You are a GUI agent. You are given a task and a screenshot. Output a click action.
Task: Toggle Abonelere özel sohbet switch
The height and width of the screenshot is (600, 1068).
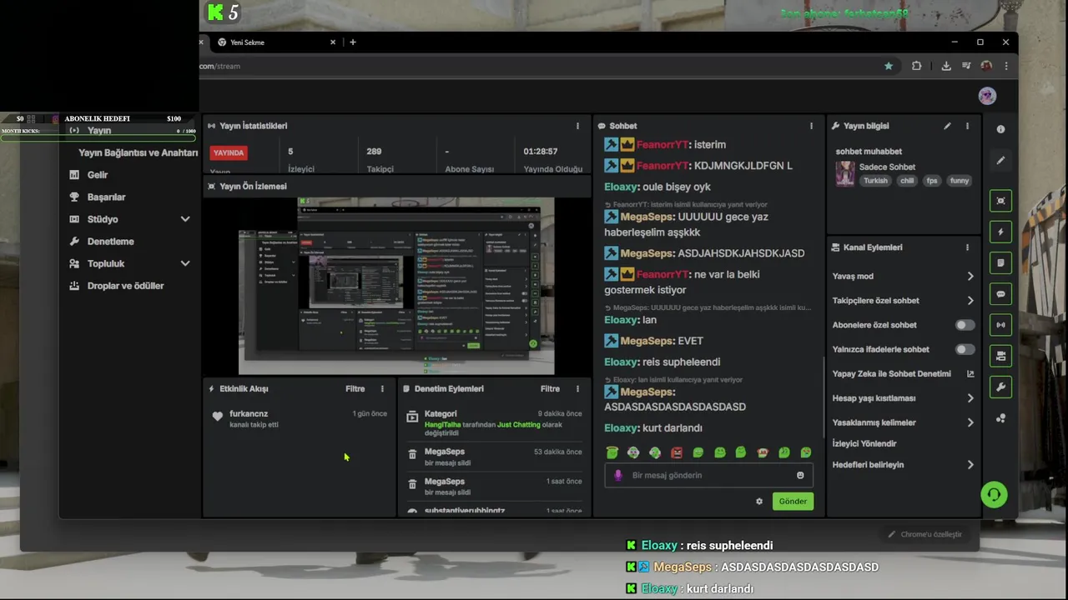click(x=965, y=325)
